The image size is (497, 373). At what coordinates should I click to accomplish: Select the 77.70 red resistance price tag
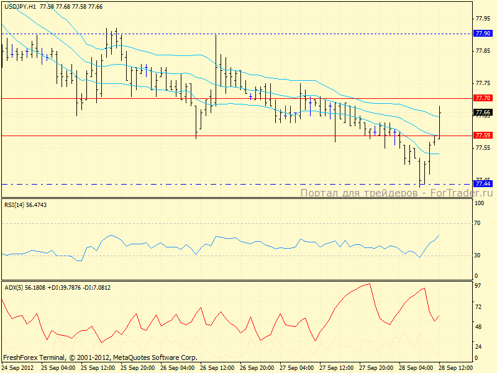pos(483,98)
